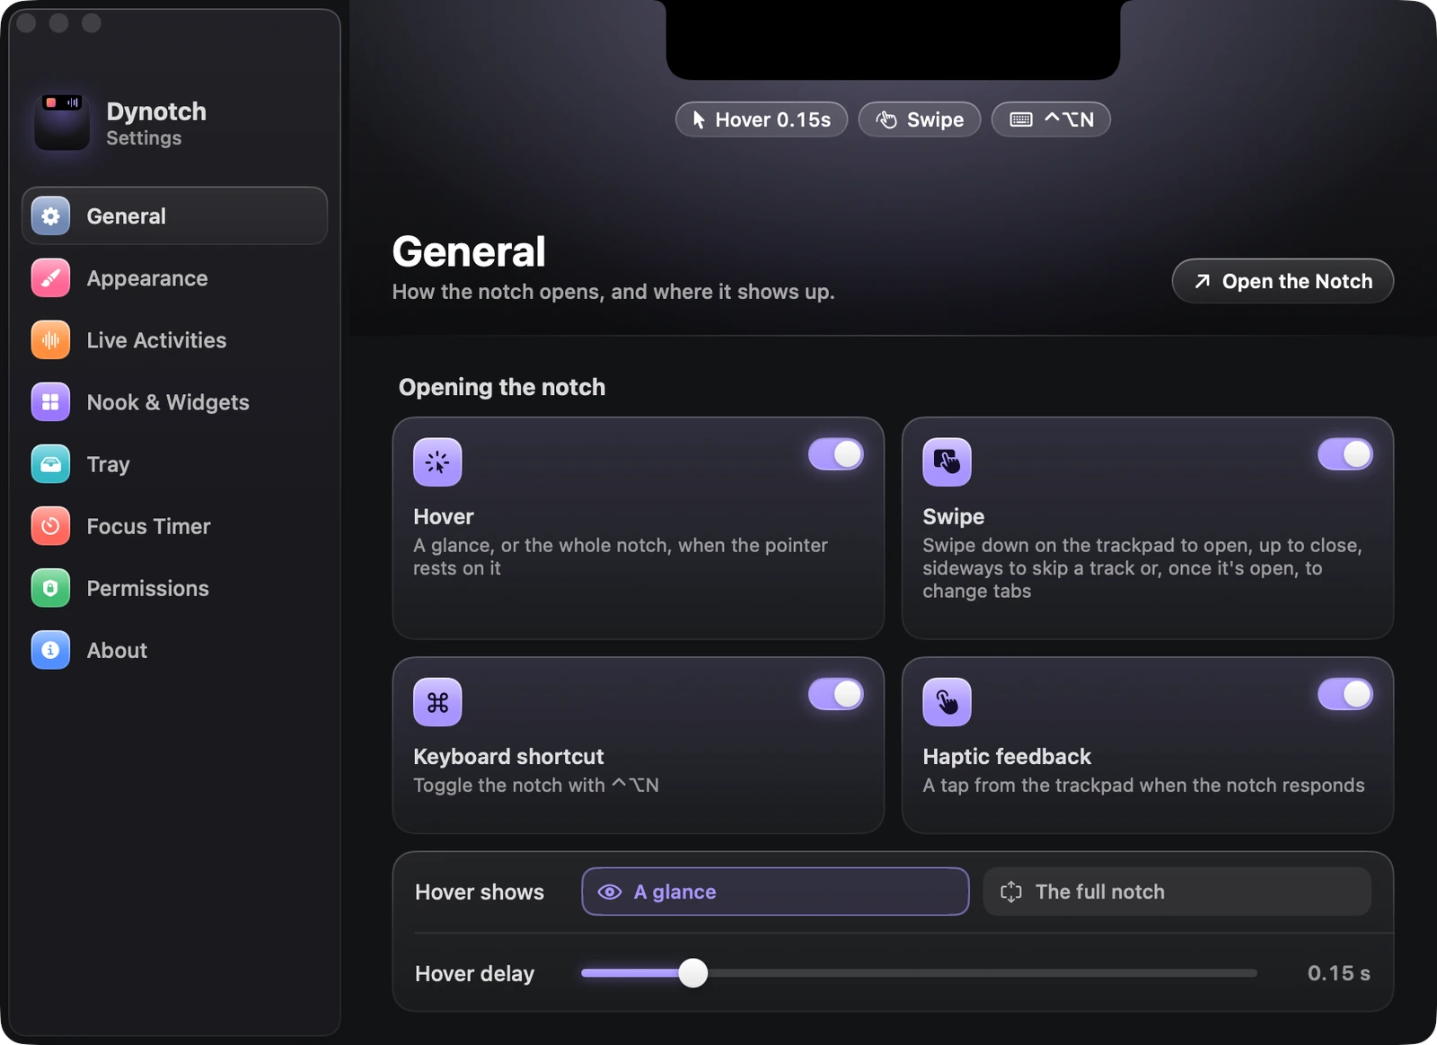Screen dimensions: 1437x1045
Task: Click the Nook & Widgets grid icon
Action: point(50,402)
